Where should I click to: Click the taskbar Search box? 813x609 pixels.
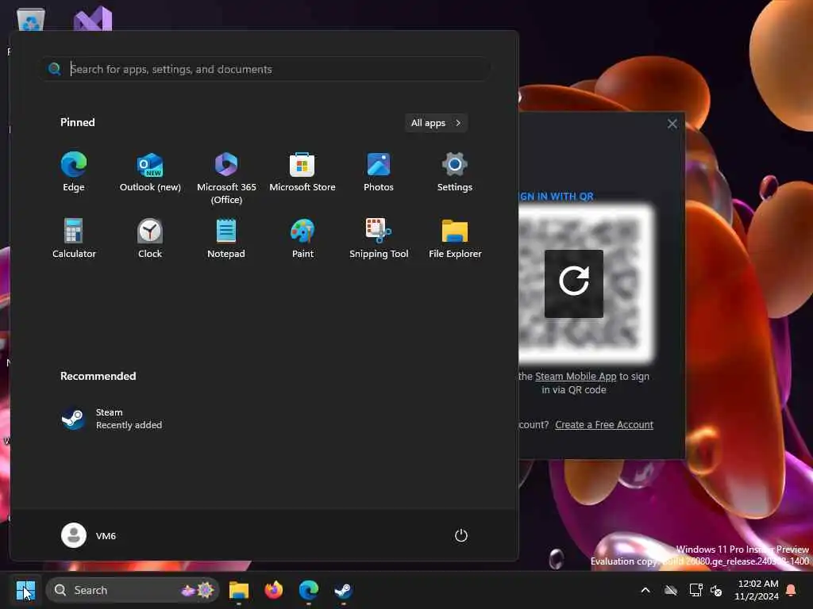tap(133, 590)
